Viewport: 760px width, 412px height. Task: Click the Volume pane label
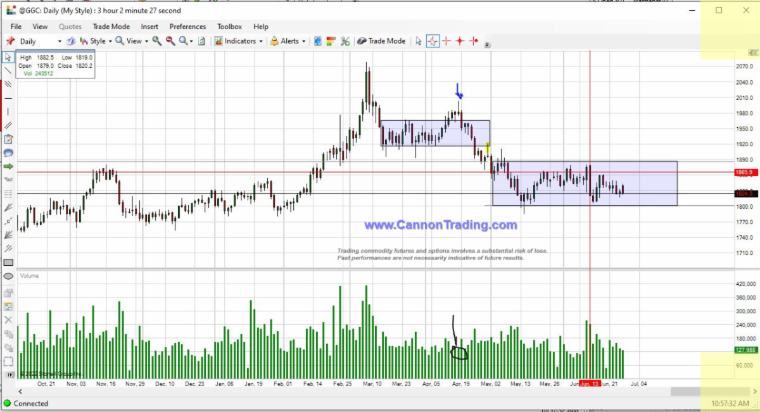pyautogui.click(x=29, y=276)
